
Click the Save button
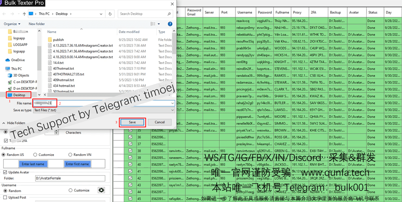coord(132,122)
